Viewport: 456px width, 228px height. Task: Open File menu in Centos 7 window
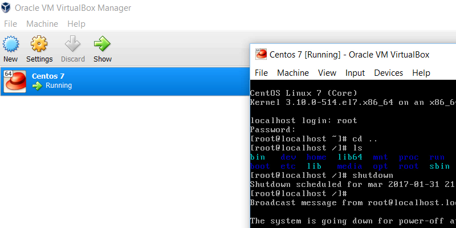pos(261,73)
